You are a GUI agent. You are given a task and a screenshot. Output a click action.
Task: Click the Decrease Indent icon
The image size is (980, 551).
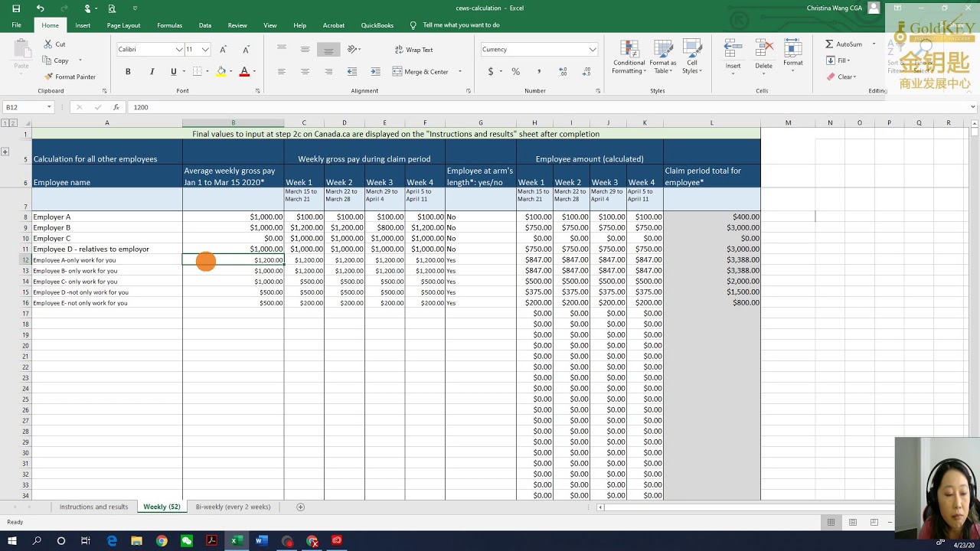(352, 71)
